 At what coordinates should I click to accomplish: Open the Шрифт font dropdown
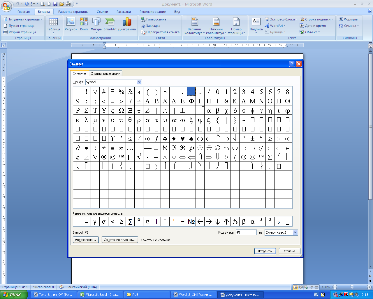[x=139, y=82]
